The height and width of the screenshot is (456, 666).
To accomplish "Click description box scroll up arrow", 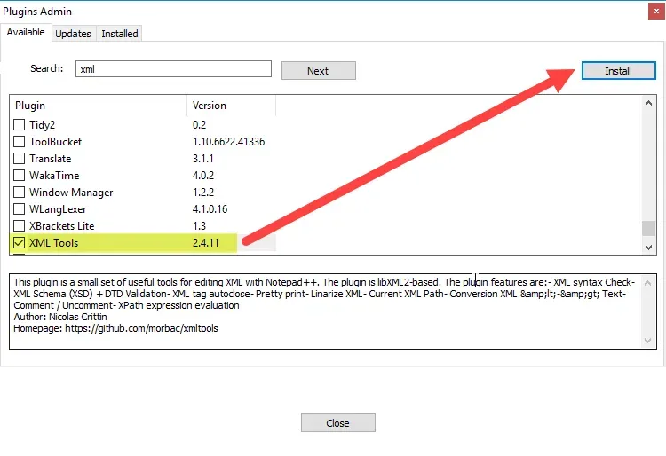I will pyautogui.click(x=647, y=282).
